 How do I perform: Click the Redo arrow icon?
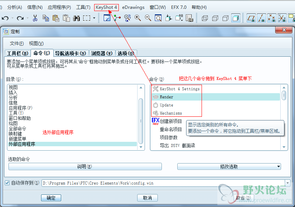20,18
